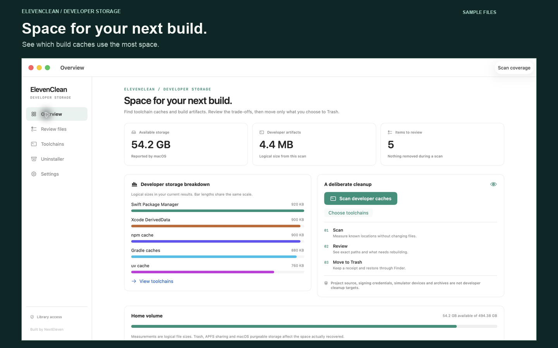The height and width of the screenshot is (348, 558).
Task: Click the Home volume usage bar
Action: 314,326
